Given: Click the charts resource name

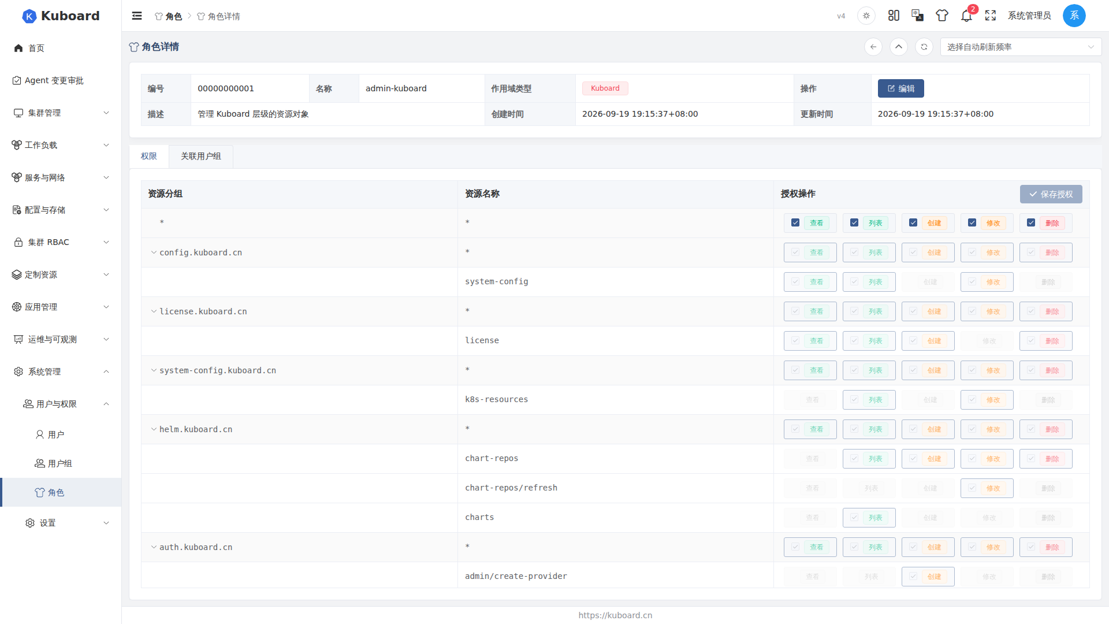Looking at the screenshot, I should click(479, 517).
